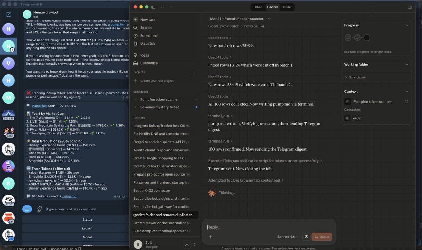The height and width of the screenshot is (250, 422).
Task: Open account switcher arrows beside 8bit
Action: pyautogui.click(x=194, y=244)
